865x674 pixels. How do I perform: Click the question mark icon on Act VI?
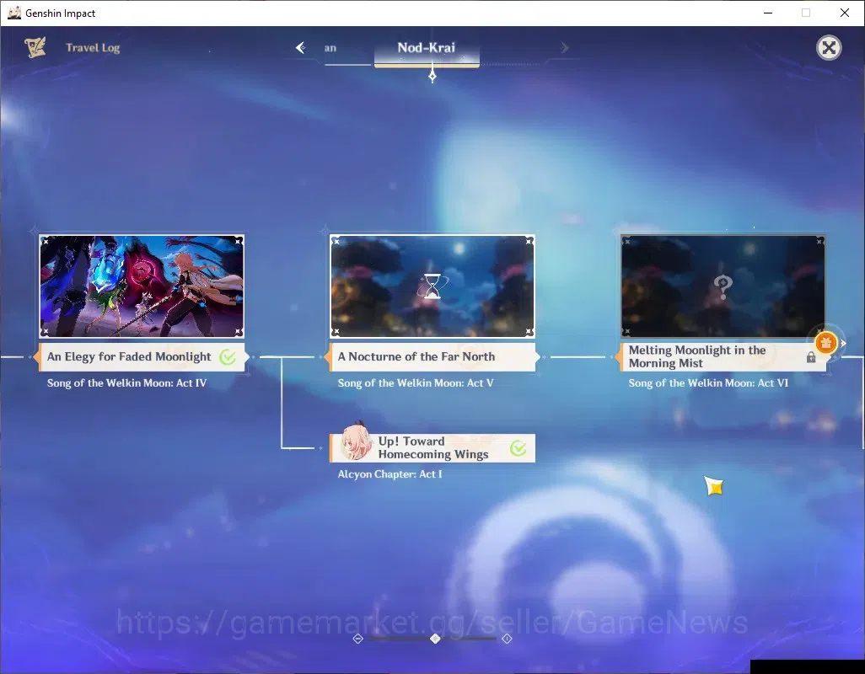click(723, 287)
